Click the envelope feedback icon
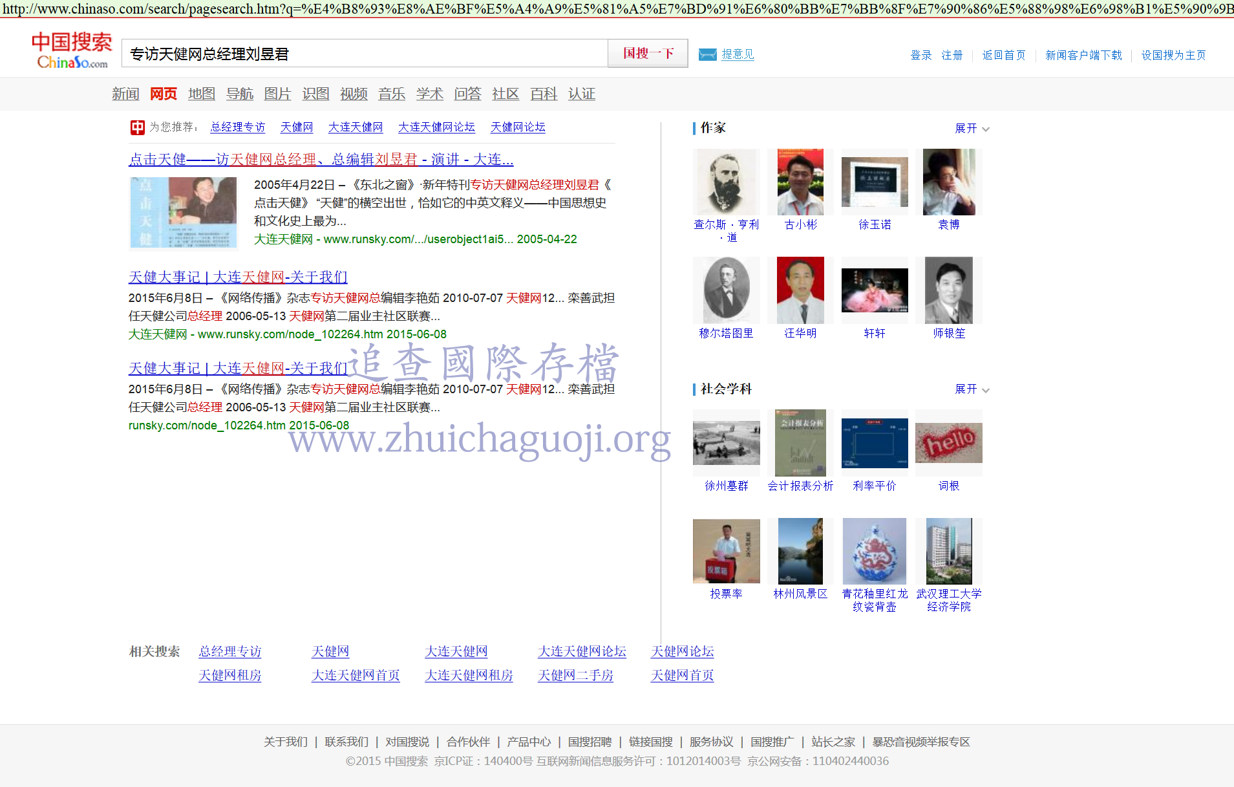This screenshot has width=1234, height=787. click(707, 54)
